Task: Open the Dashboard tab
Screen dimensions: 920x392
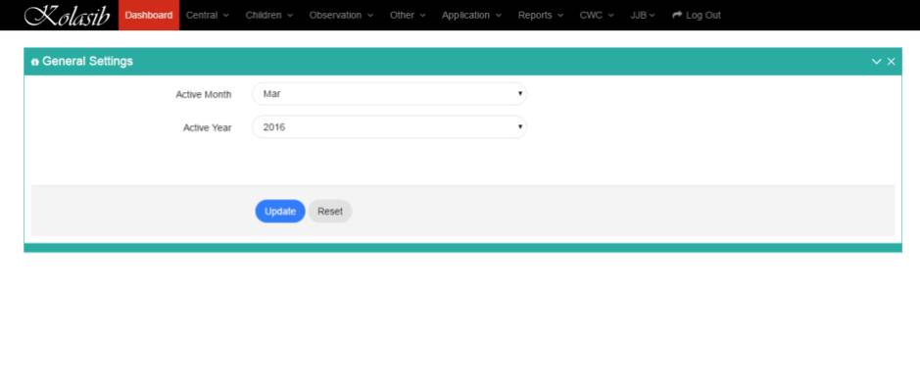Action: pos(149,16)
